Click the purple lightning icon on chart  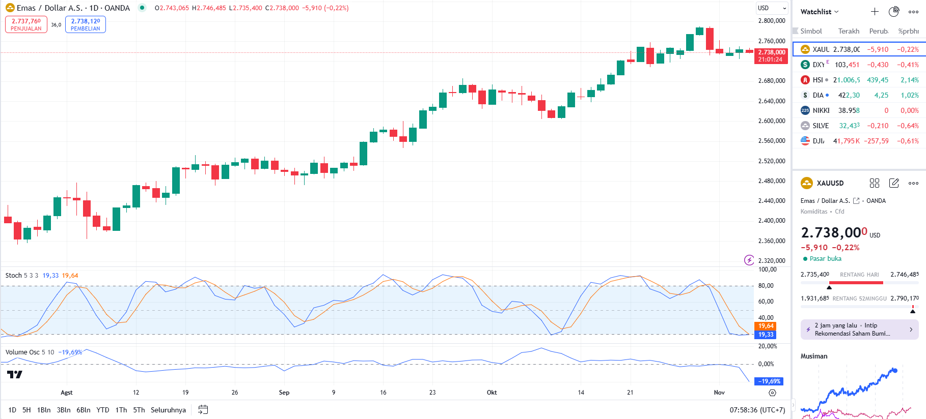(x=749, y=260)
